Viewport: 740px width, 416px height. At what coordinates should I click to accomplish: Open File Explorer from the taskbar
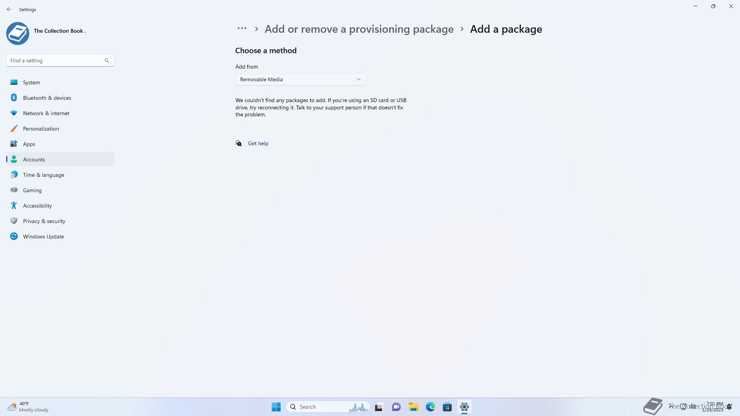413,407
